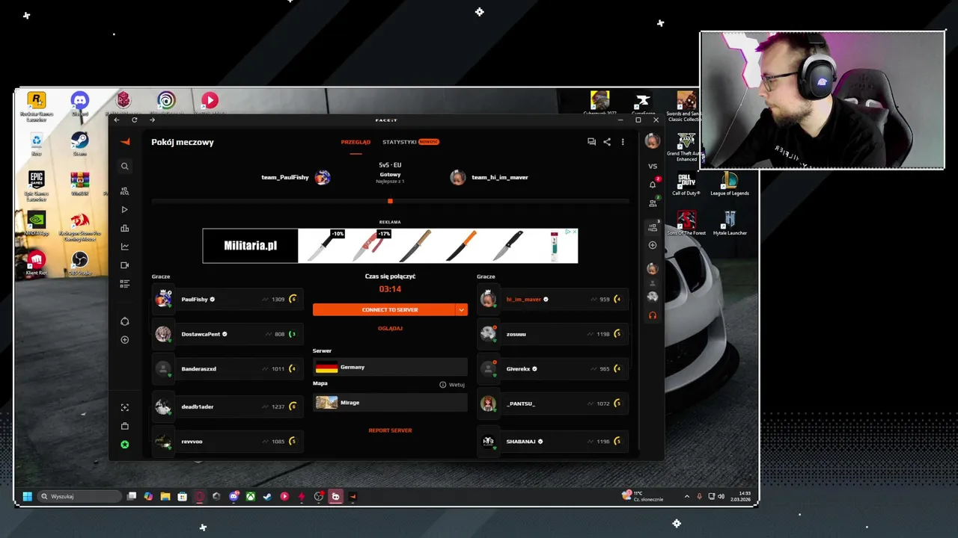Viewport: 958px width, 538px height.
Task: Open League of Legends desktop shortcut
Action: click(729, 184)
